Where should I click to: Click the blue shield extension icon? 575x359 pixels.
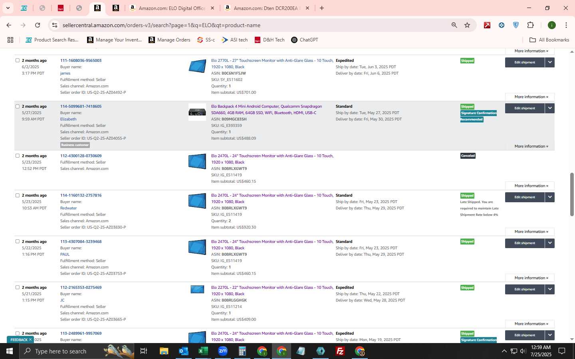pos(516,25)
